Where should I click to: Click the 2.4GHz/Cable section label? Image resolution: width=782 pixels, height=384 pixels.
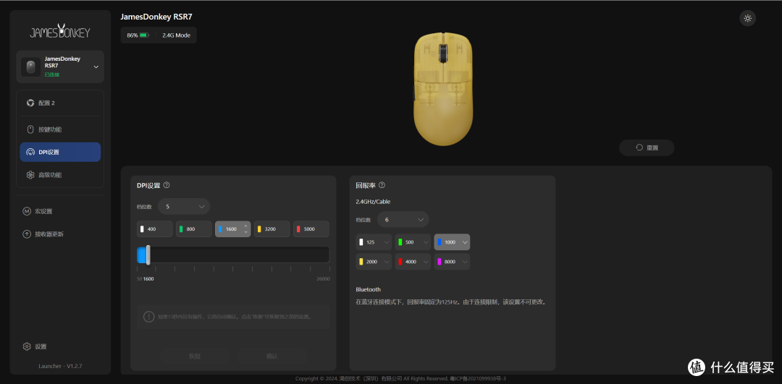(373, 202)
